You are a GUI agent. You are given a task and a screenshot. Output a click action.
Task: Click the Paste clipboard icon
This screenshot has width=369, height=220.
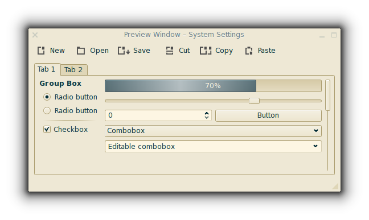tap(249, 51)
